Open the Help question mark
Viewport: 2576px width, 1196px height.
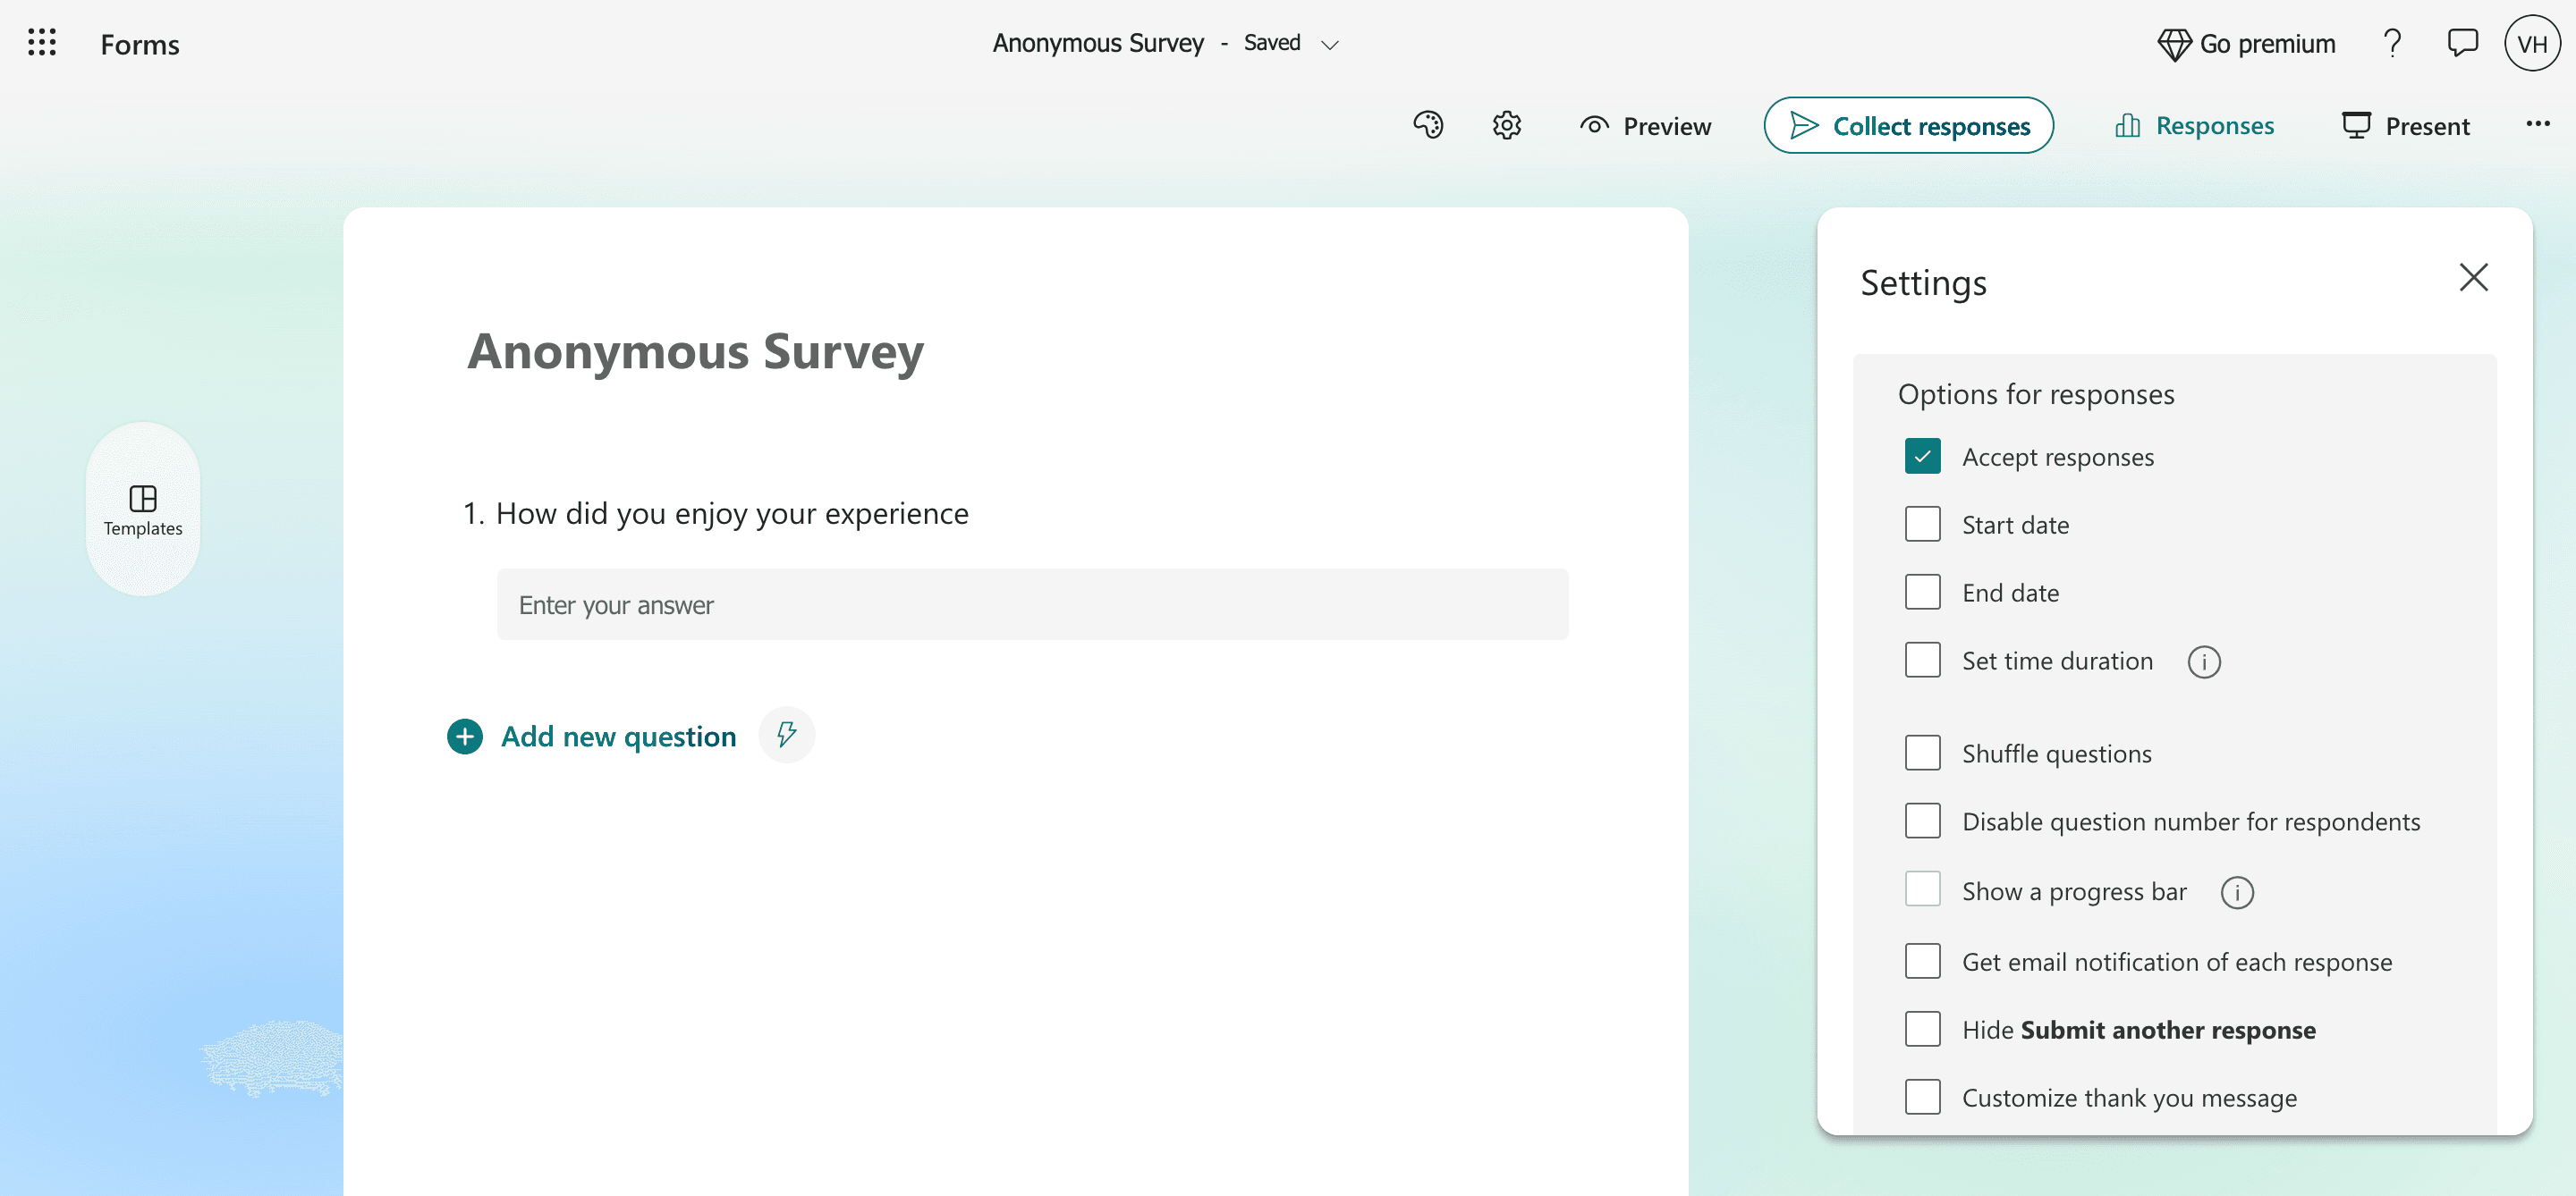[2392, 44]
